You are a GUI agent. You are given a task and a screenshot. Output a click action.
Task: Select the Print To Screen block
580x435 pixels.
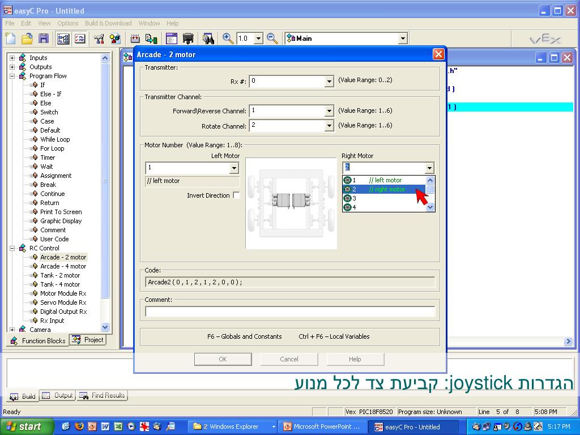click(61, 212)
